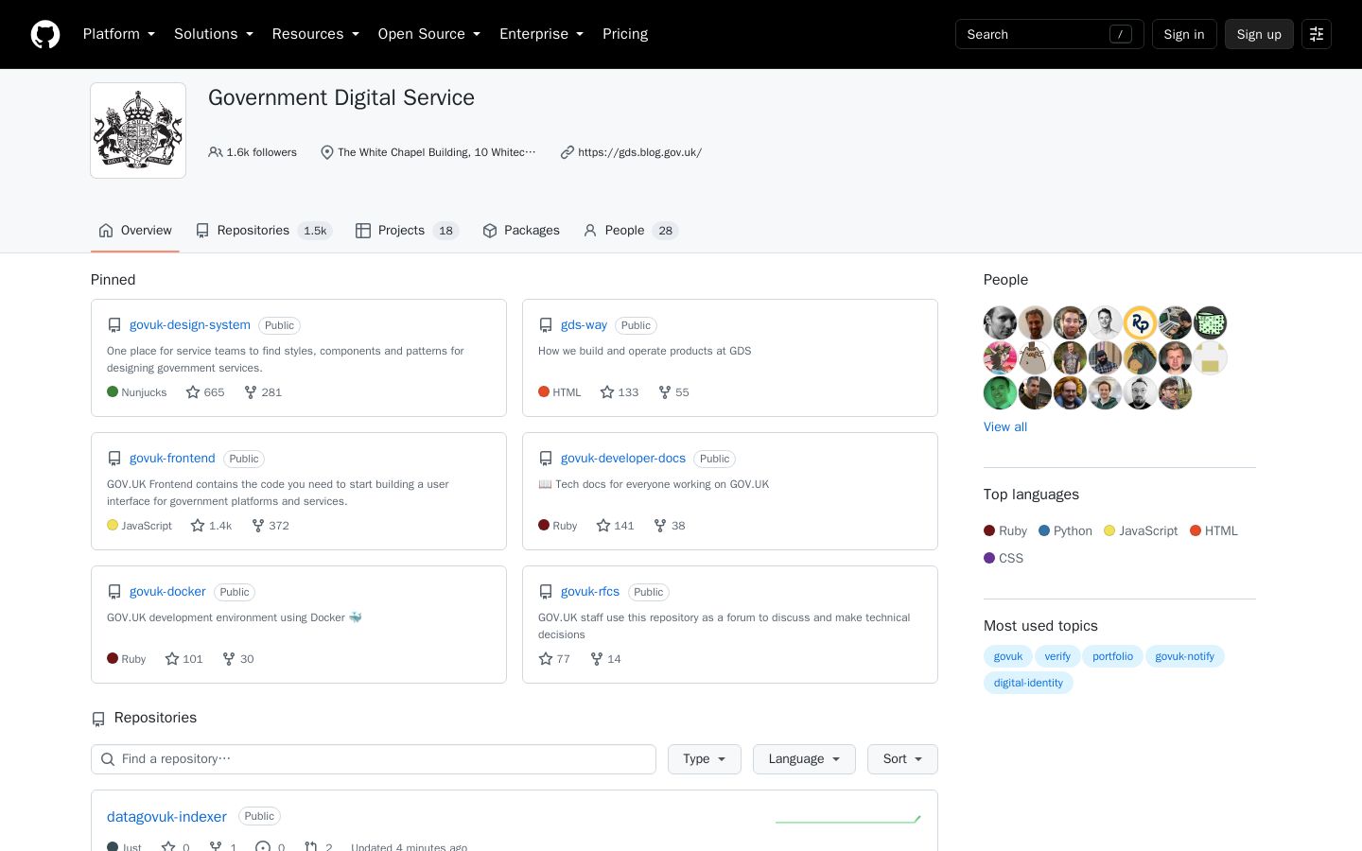Image resolution: width=1362 pixels, height=851 pixels.
Task: Open the Language filter dropdown
Action: (x=804, y=759)
